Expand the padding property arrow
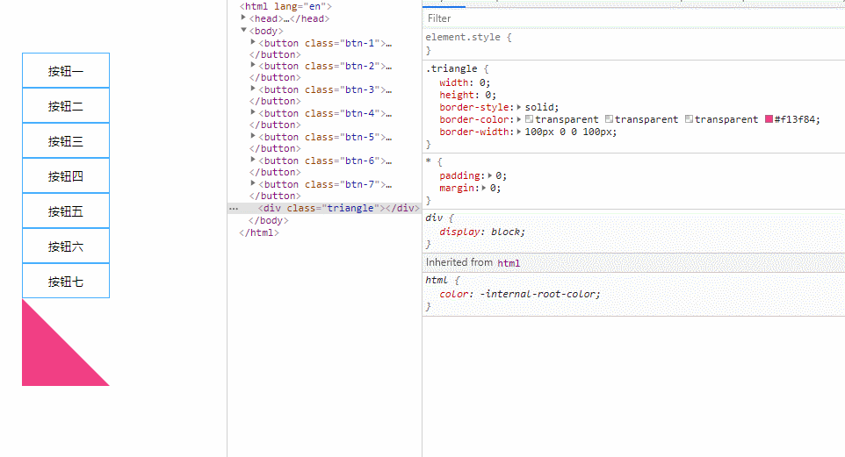This screenshot has width=845, height=457. tap(490, 175)
